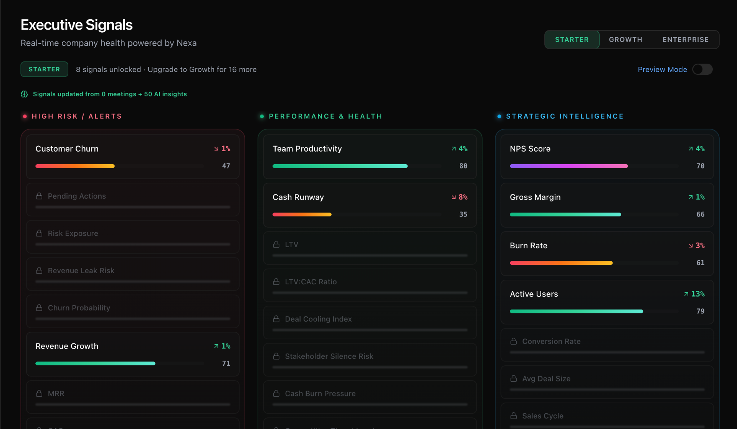Click the lock icon on Churn Probability
737x429 pixels.
(39, 308)
